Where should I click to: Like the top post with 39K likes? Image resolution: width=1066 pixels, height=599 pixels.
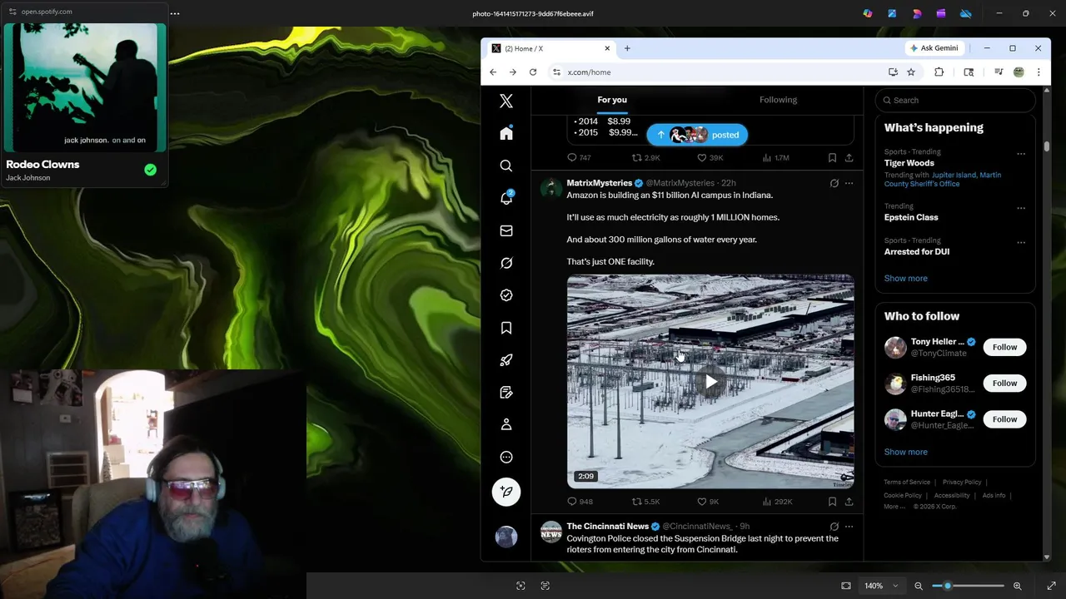pos(710,157)
